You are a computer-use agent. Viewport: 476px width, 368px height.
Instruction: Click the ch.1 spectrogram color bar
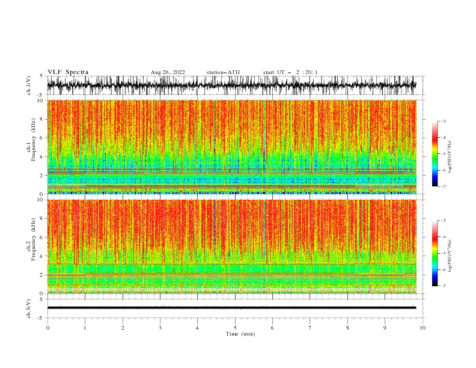coord(435,154)
